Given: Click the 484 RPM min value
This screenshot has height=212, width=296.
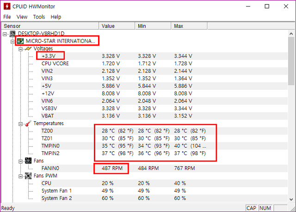Looking at the screenshot, I should pyautogui.click(x=148, y=168).
